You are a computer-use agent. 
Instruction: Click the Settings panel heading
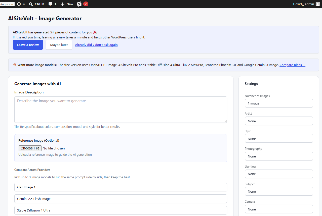point(251,84)
